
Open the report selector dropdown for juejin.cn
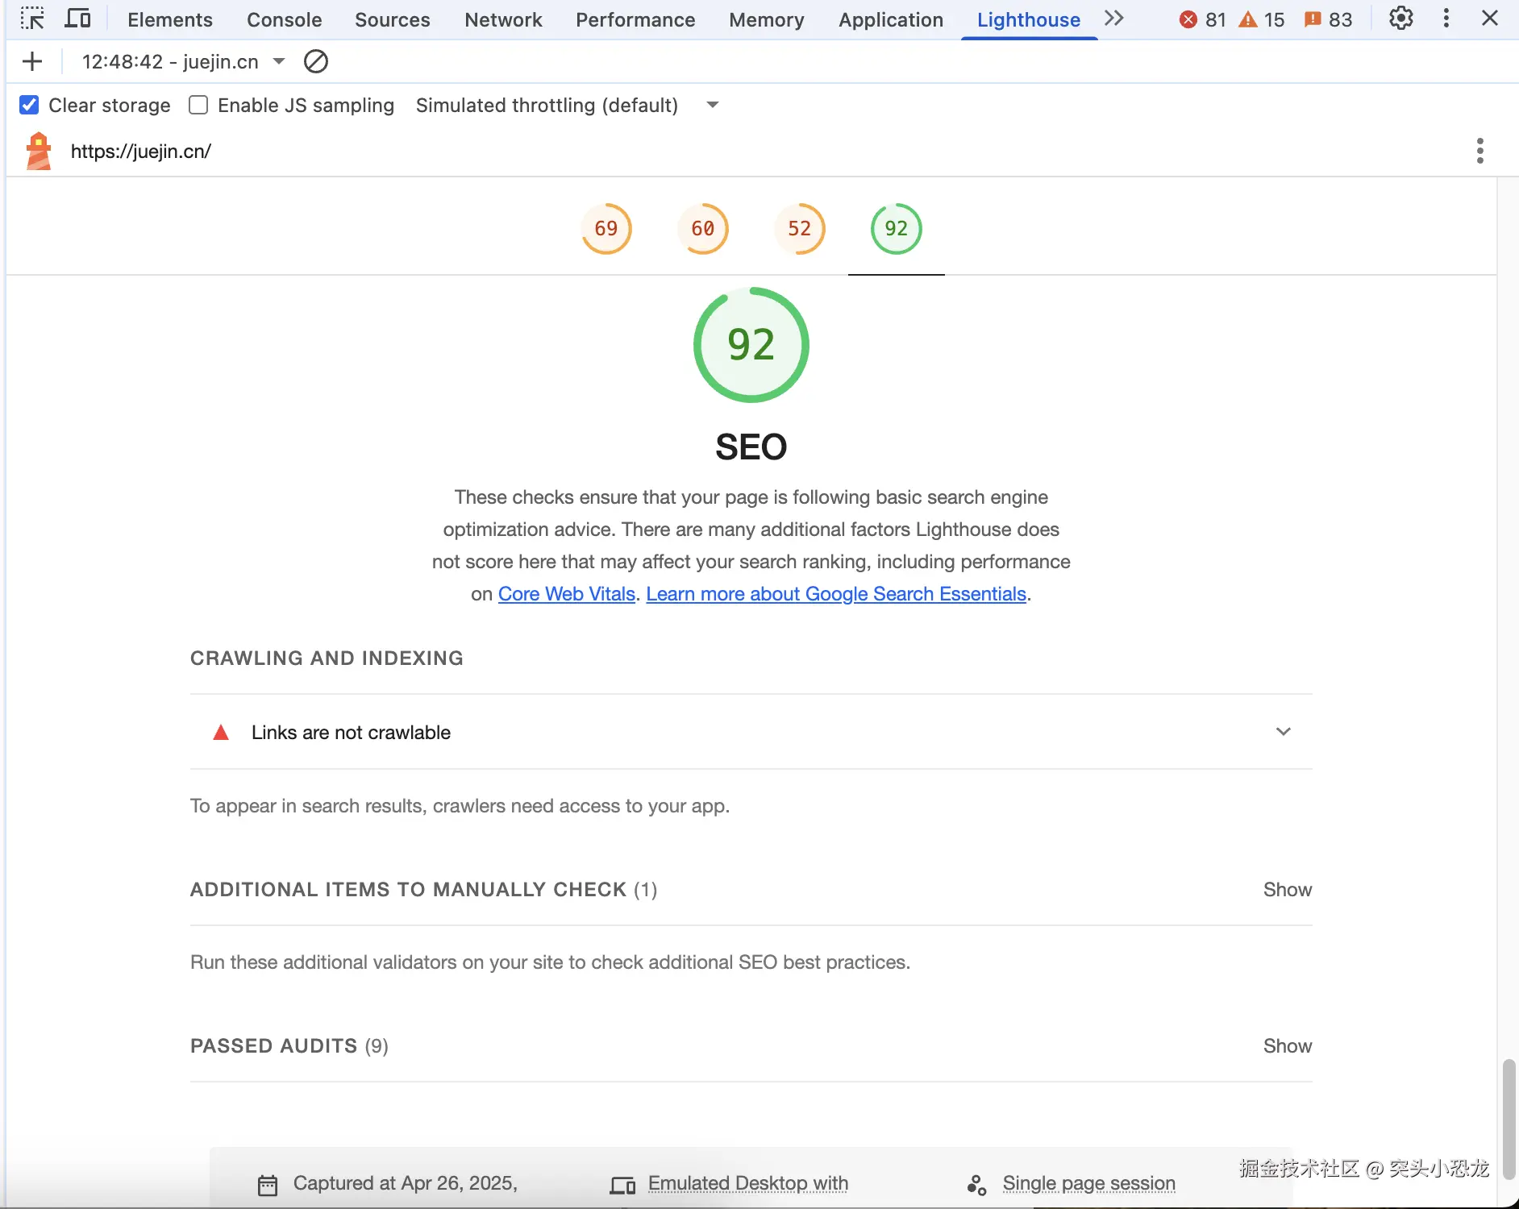279,61
